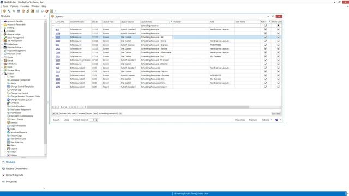
Task: Open the Favorites menu
Action: click(25, 7)
